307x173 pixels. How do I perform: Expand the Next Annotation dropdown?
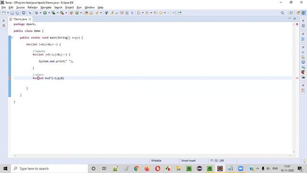point(142,13)
